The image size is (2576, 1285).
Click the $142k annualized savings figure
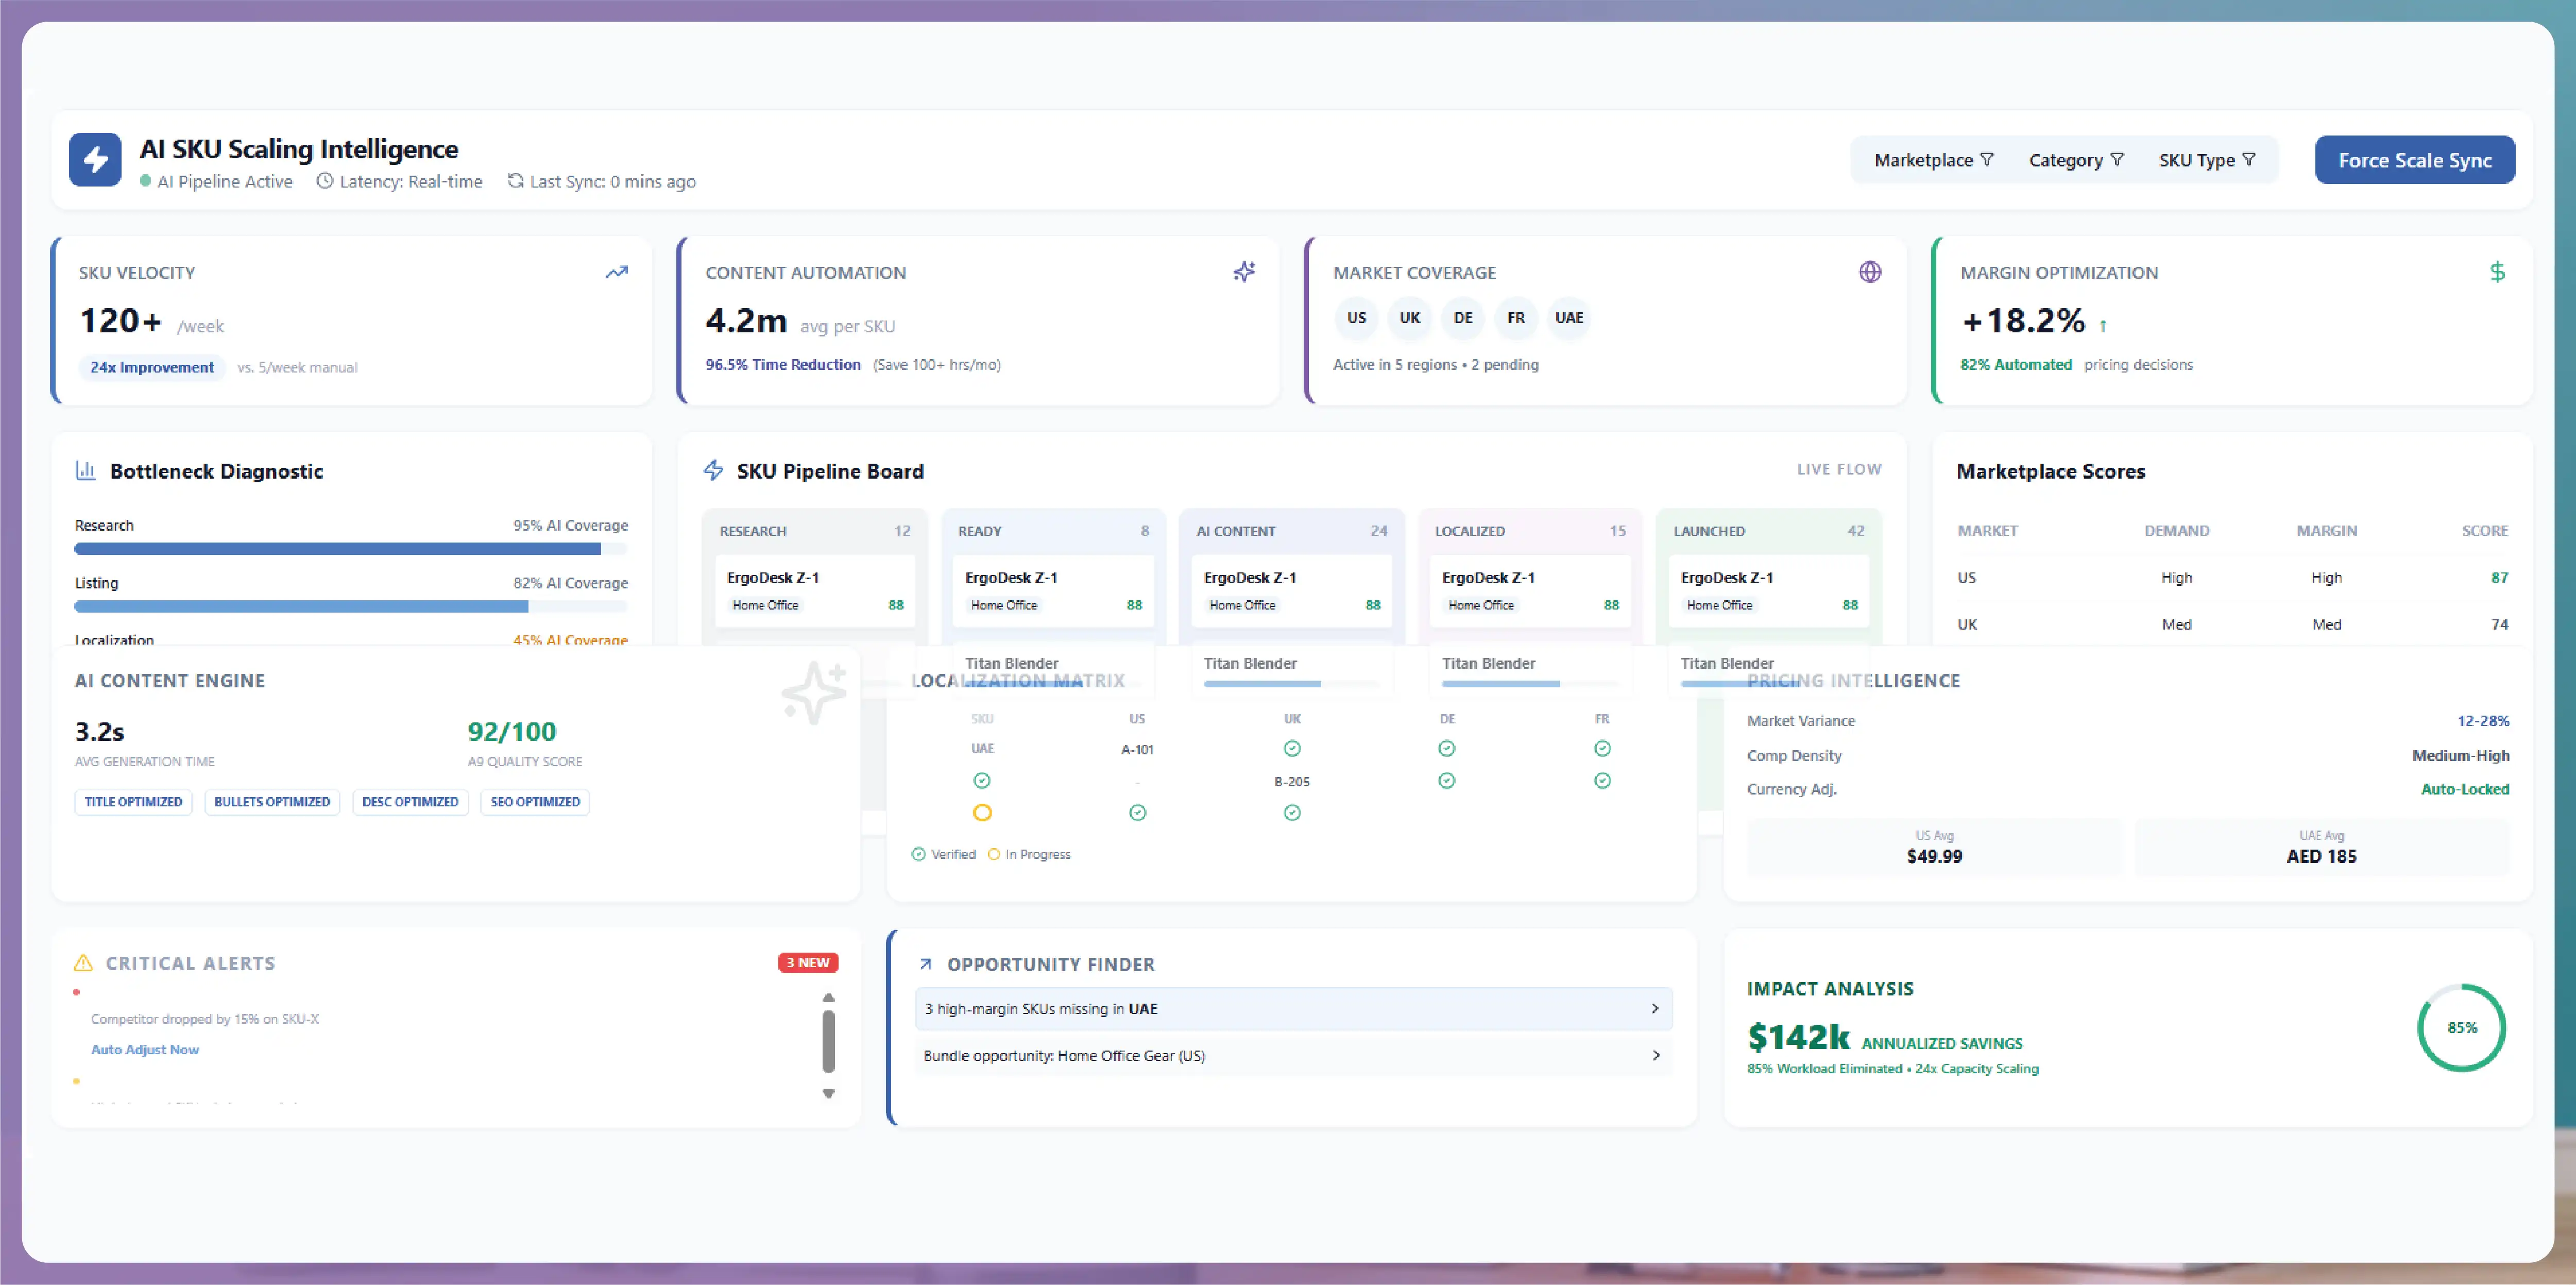click(1799, 1038)
